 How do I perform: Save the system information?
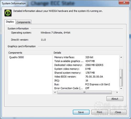coord(81,112)
